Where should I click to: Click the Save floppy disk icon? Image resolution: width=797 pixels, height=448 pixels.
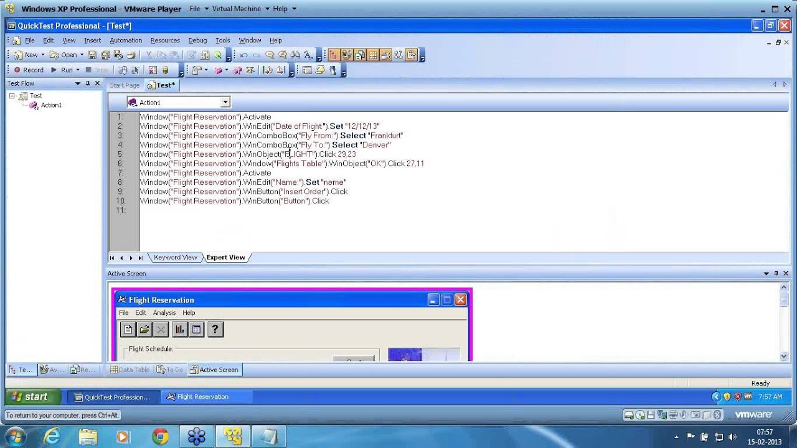[92, 55]
